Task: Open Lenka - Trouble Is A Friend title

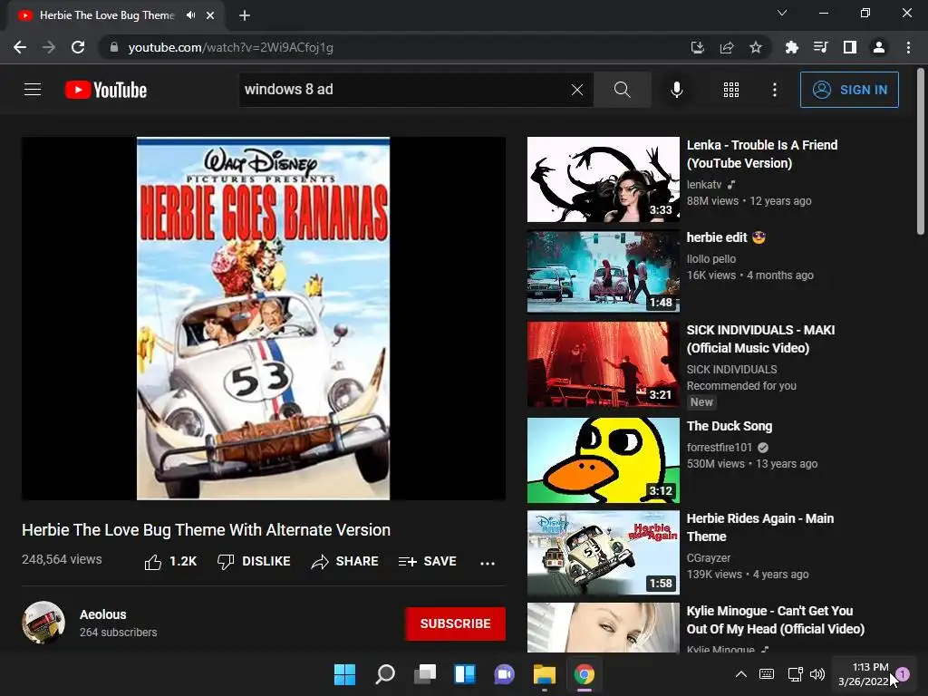Action: (x=761, y=154)
